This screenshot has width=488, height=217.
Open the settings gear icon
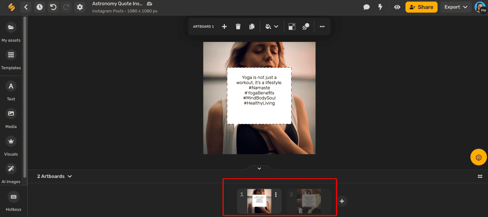(x=80, y=7)
